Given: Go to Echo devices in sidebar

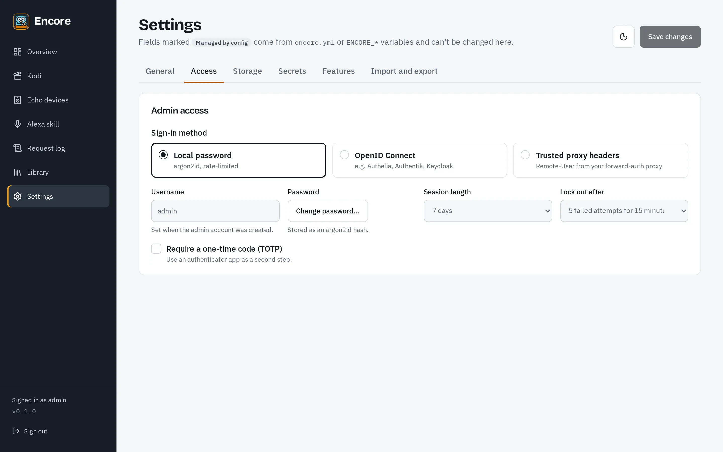Looking at the screenshot, I should (58, 100).
